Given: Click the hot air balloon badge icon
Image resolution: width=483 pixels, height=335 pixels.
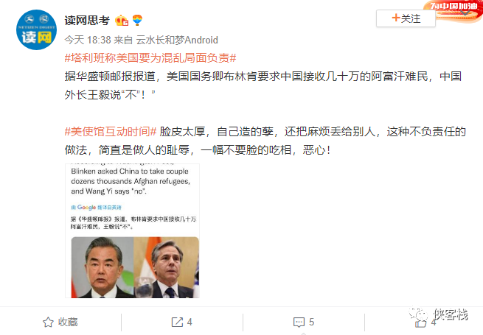Looking at the screenshot, I should tap(137, 21).
